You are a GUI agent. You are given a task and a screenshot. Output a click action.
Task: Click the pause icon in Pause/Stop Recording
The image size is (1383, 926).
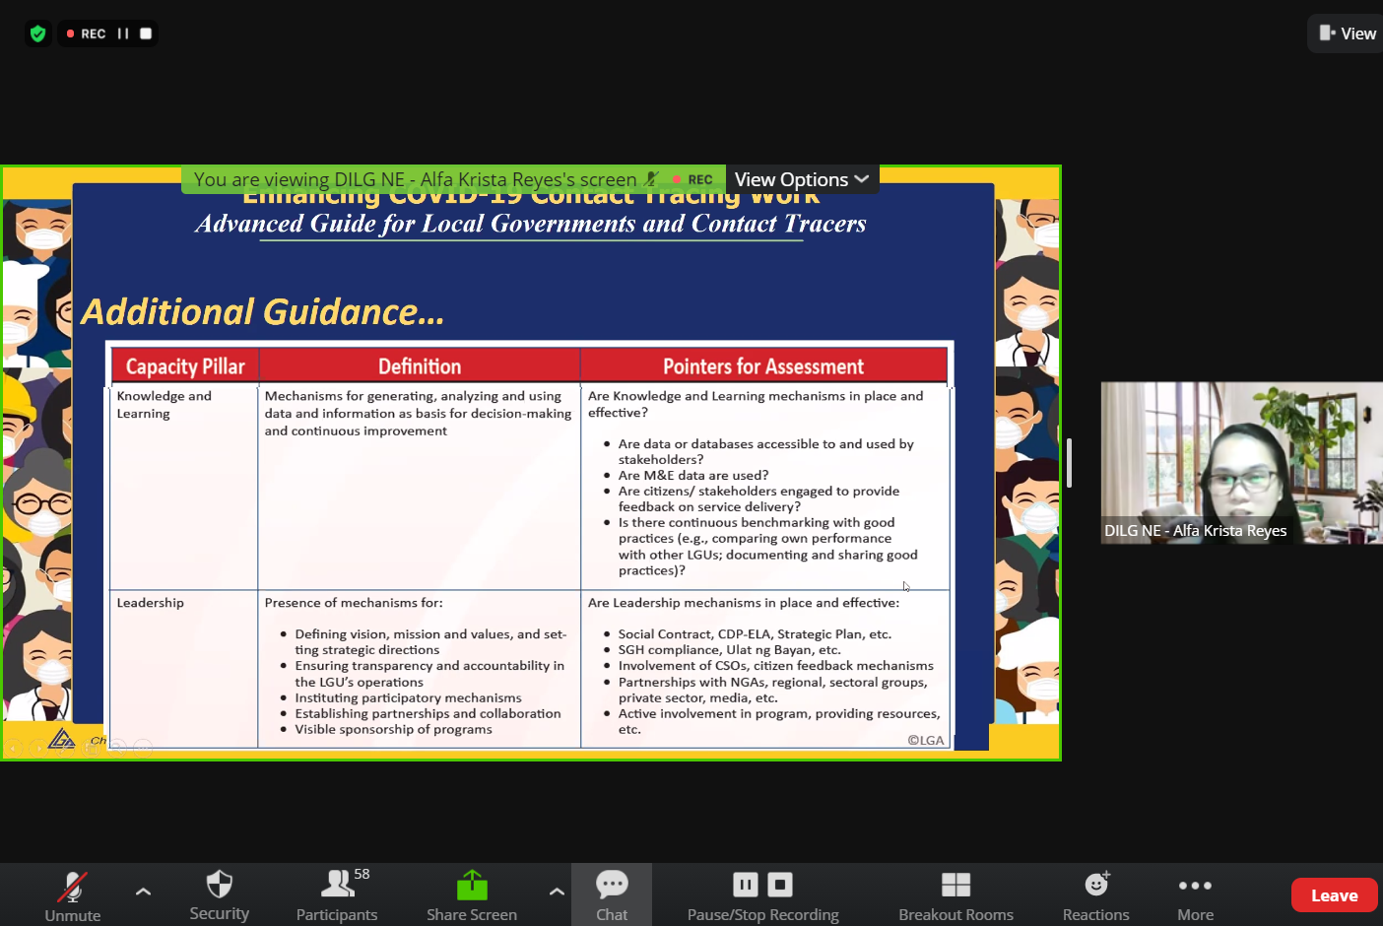coord(746,885)
